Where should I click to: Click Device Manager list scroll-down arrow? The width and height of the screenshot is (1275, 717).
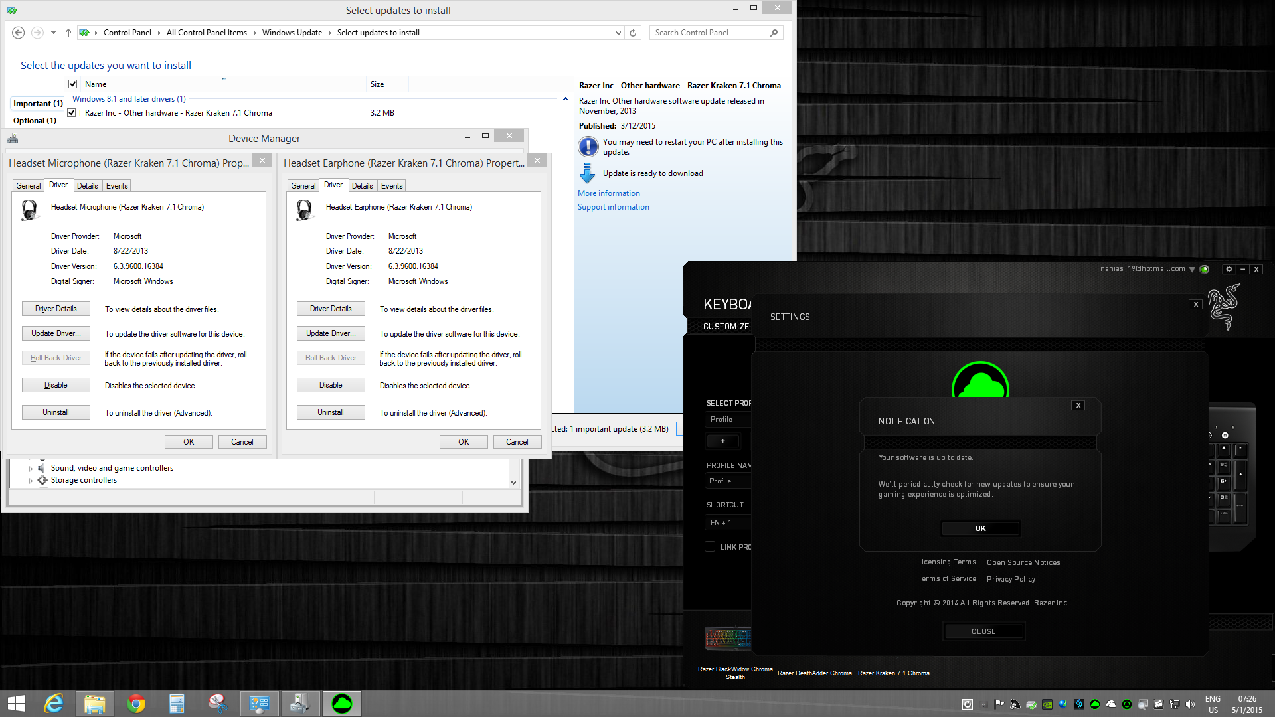pyautogui.click(x=513, y=483)
